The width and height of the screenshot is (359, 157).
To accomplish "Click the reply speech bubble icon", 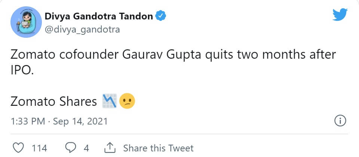I will click(70, 148).
